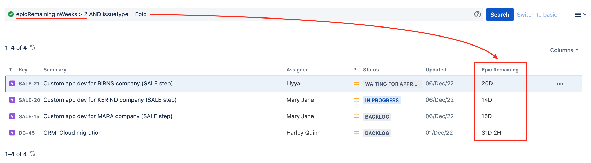Click the medium priority icon for SALE-20

(x=356, y=100)
